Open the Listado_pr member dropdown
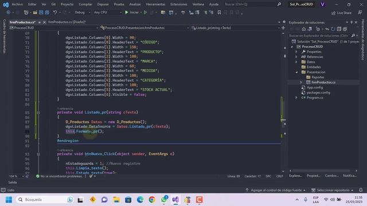 point(235,28)
